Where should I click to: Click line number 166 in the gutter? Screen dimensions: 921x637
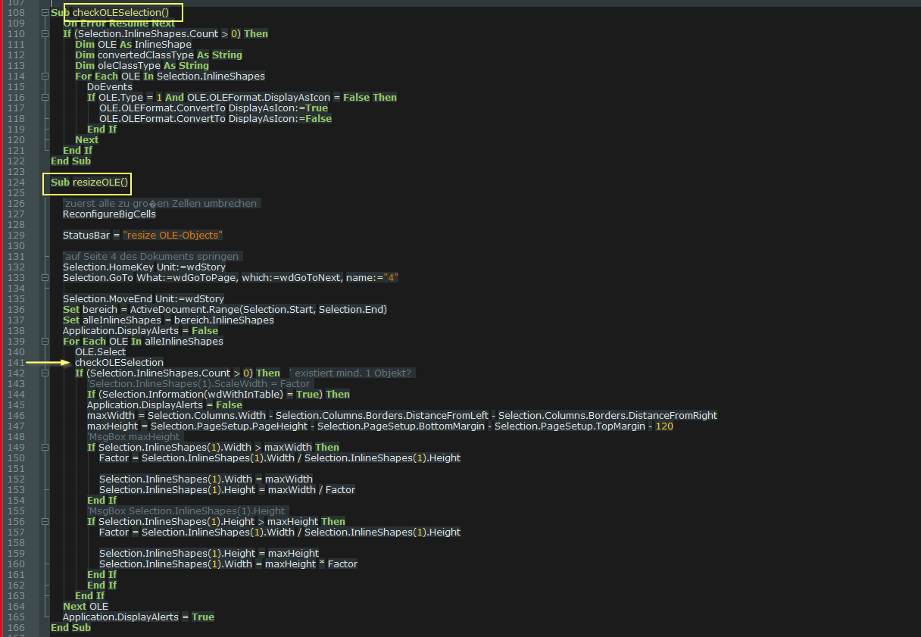(x=17, y=628)
